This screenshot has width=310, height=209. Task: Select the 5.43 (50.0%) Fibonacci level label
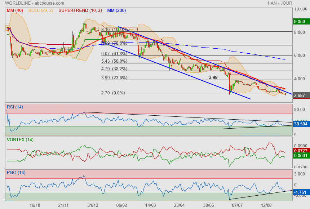coord(114,61)
